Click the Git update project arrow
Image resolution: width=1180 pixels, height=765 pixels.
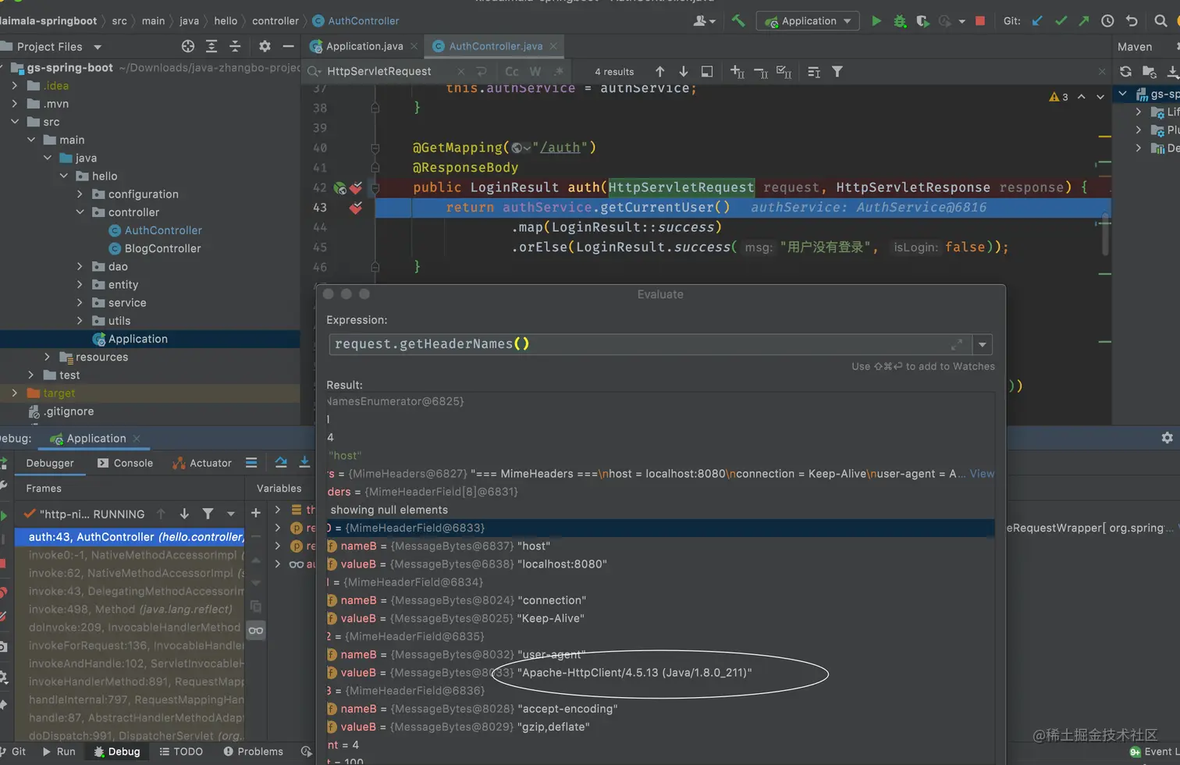1037,21
